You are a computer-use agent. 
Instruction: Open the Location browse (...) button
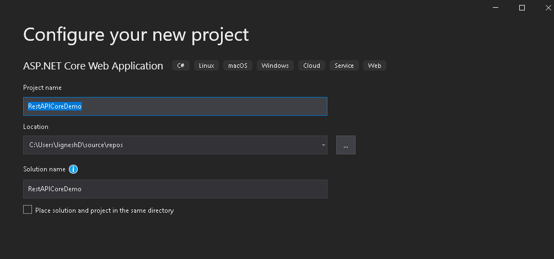click(346, 145)
